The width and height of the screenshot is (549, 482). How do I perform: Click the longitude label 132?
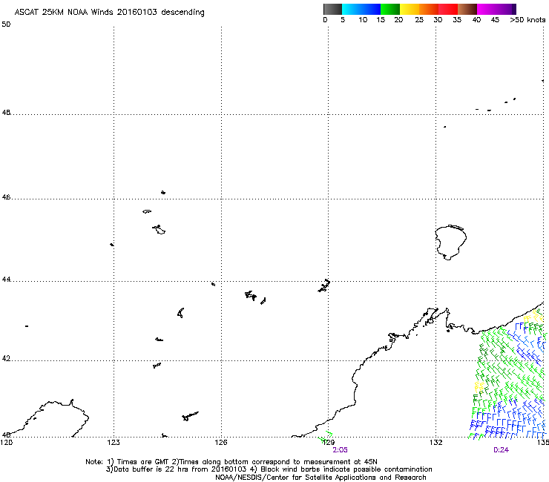435,443
